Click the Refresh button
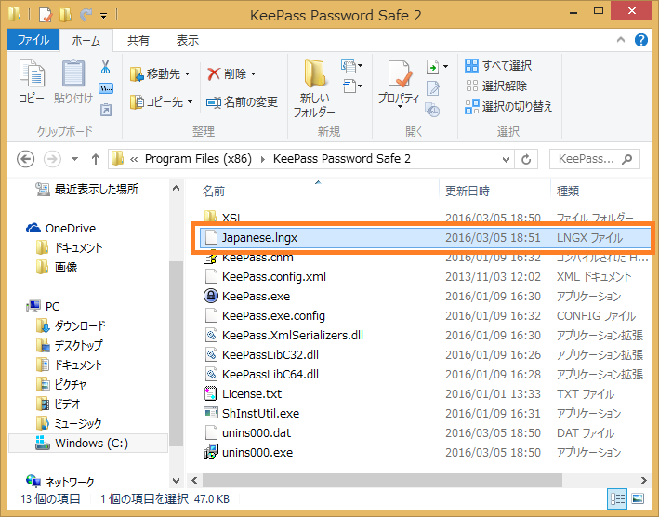Image resolution: width=659 pixels, height=517 pixels. [526, 160]
